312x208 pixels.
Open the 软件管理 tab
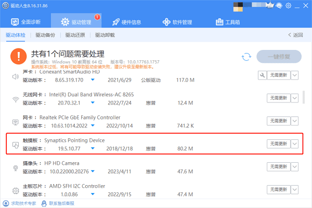point(177,22)
